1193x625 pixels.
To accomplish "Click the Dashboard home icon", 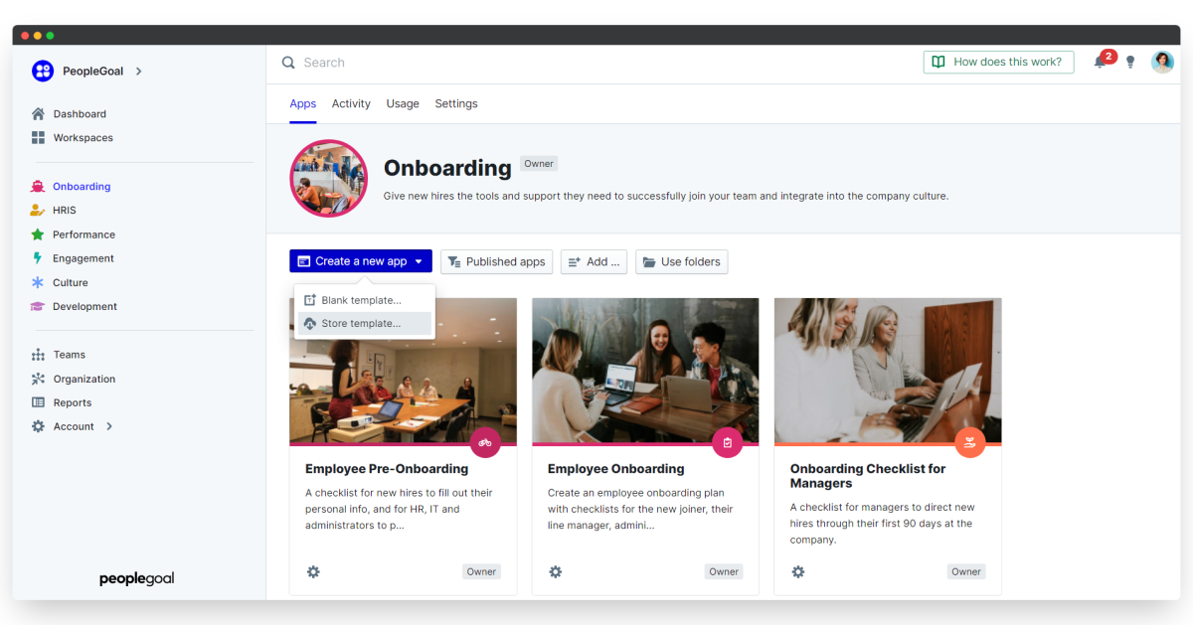I will pyautogui.click(x=38, y=113).
